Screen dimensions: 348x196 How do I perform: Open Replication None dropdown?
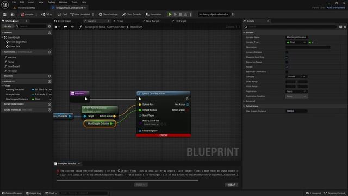(296, 91)
